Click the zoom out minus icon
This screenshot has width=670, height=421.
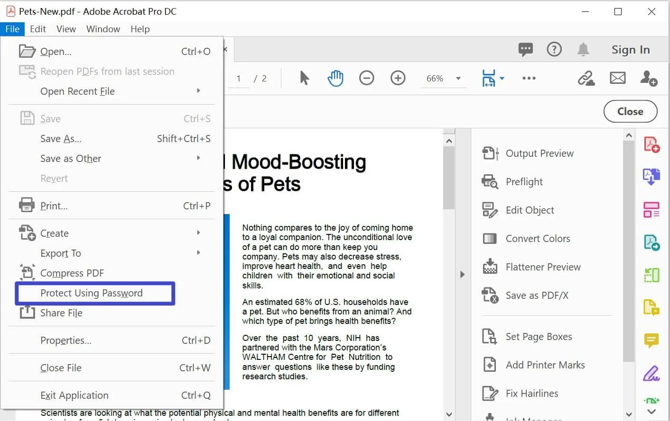tap(366, 78)
